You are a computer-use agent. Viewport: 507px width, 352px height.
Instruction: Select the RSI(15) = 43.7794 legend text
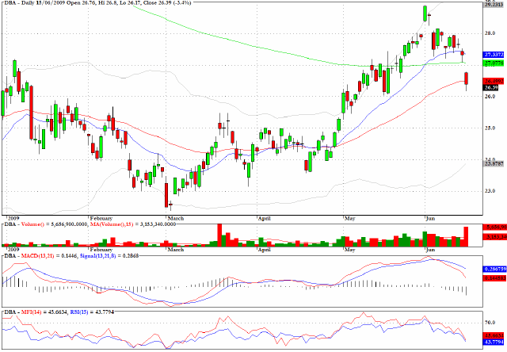[x=92, y=312]
